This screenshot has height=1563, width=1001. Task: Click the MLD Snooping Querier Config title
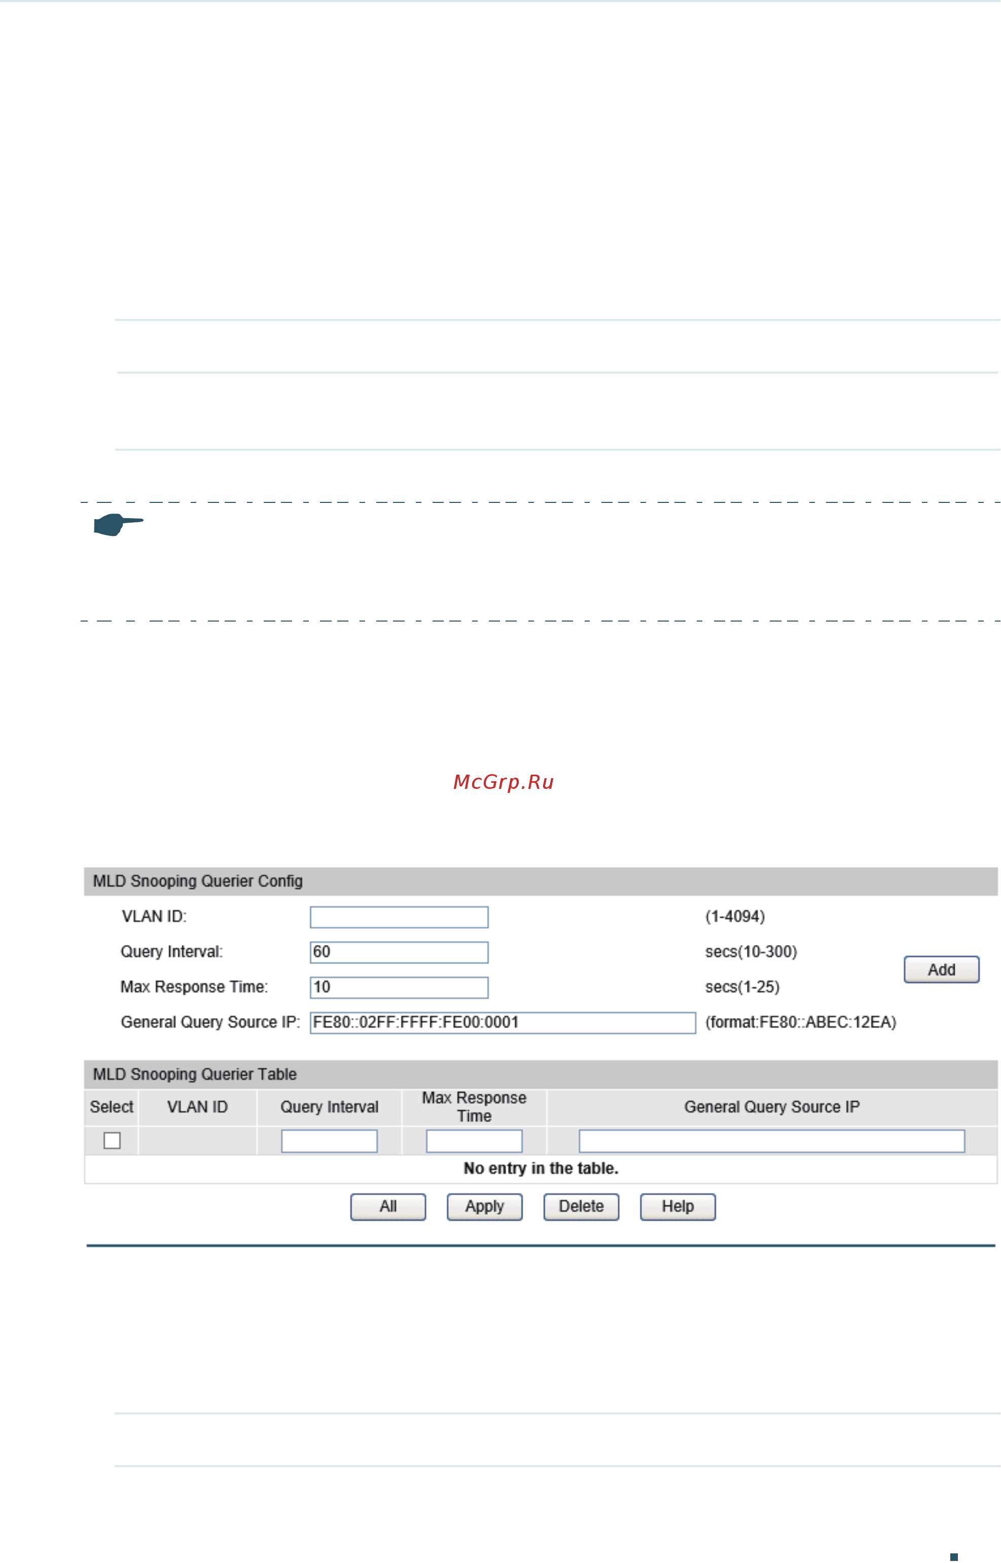pos(198,881)
